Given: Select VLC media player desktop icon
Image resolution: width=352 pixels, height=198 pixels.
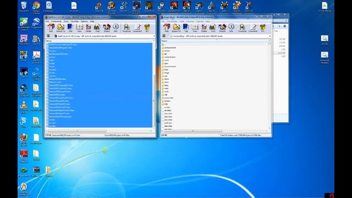Looking at the screenshot, I should 24,107.
